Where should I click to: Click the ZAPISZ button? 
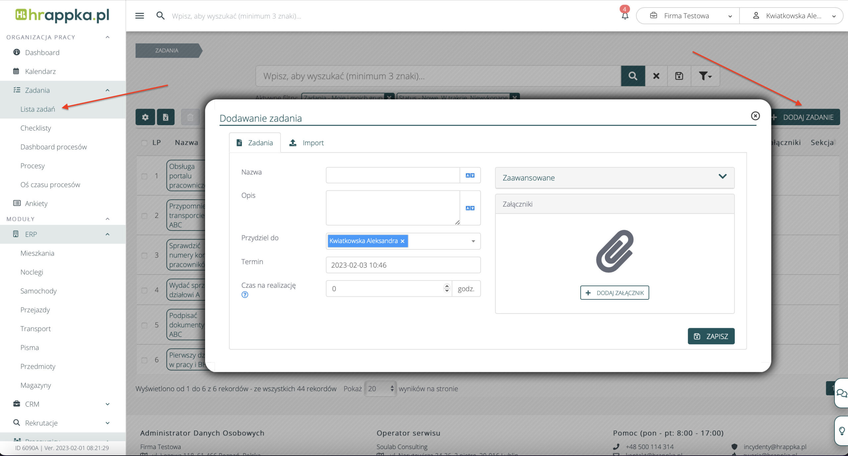point(711,336)
